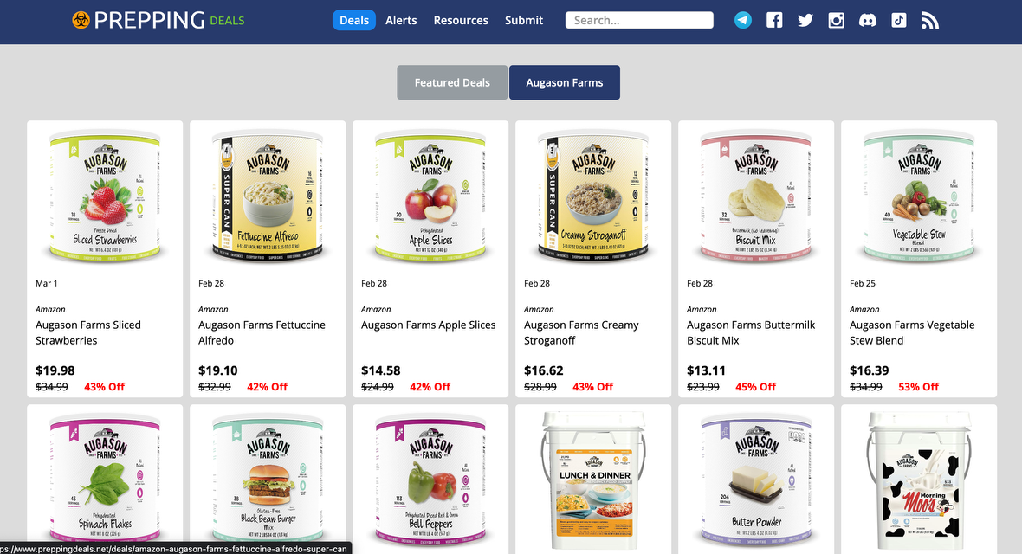Open Augason Farms Fettuccine Alfredo title link
Image resolution: width=1022 pixels, height=554 pixels.
262,332
